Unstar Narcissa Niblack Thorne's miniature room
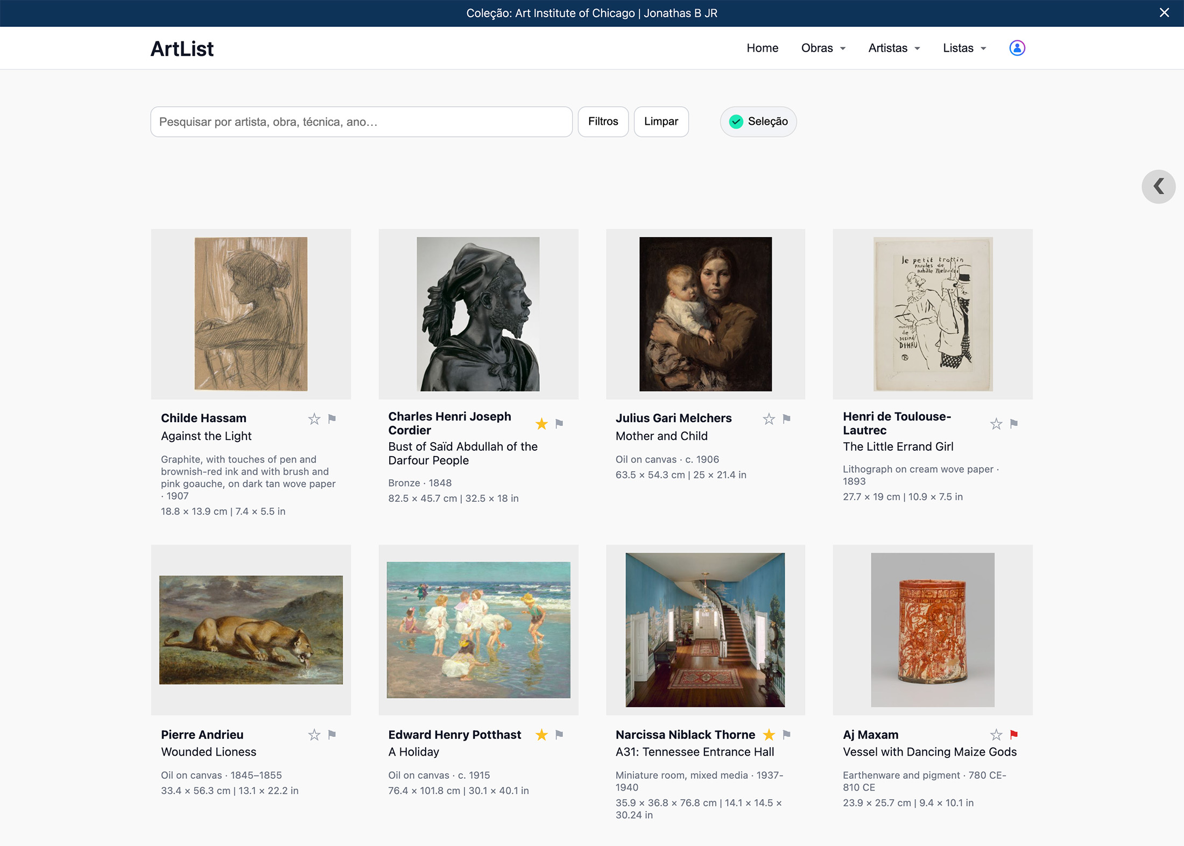Image resolution: width=1184 pixels, height=846 pixels. click(769, 735)
